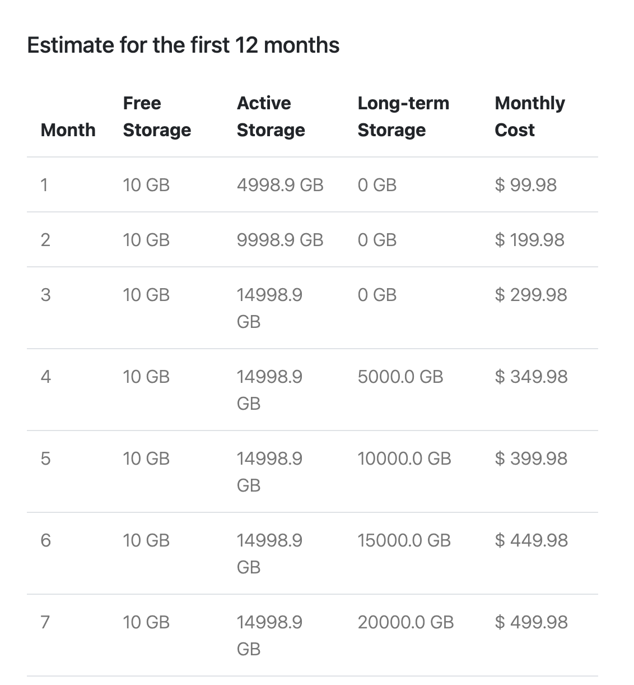The width and height of the screenshot is (634, 685).
Task: Click the Active Storage column header
Action: click(271, 117)
